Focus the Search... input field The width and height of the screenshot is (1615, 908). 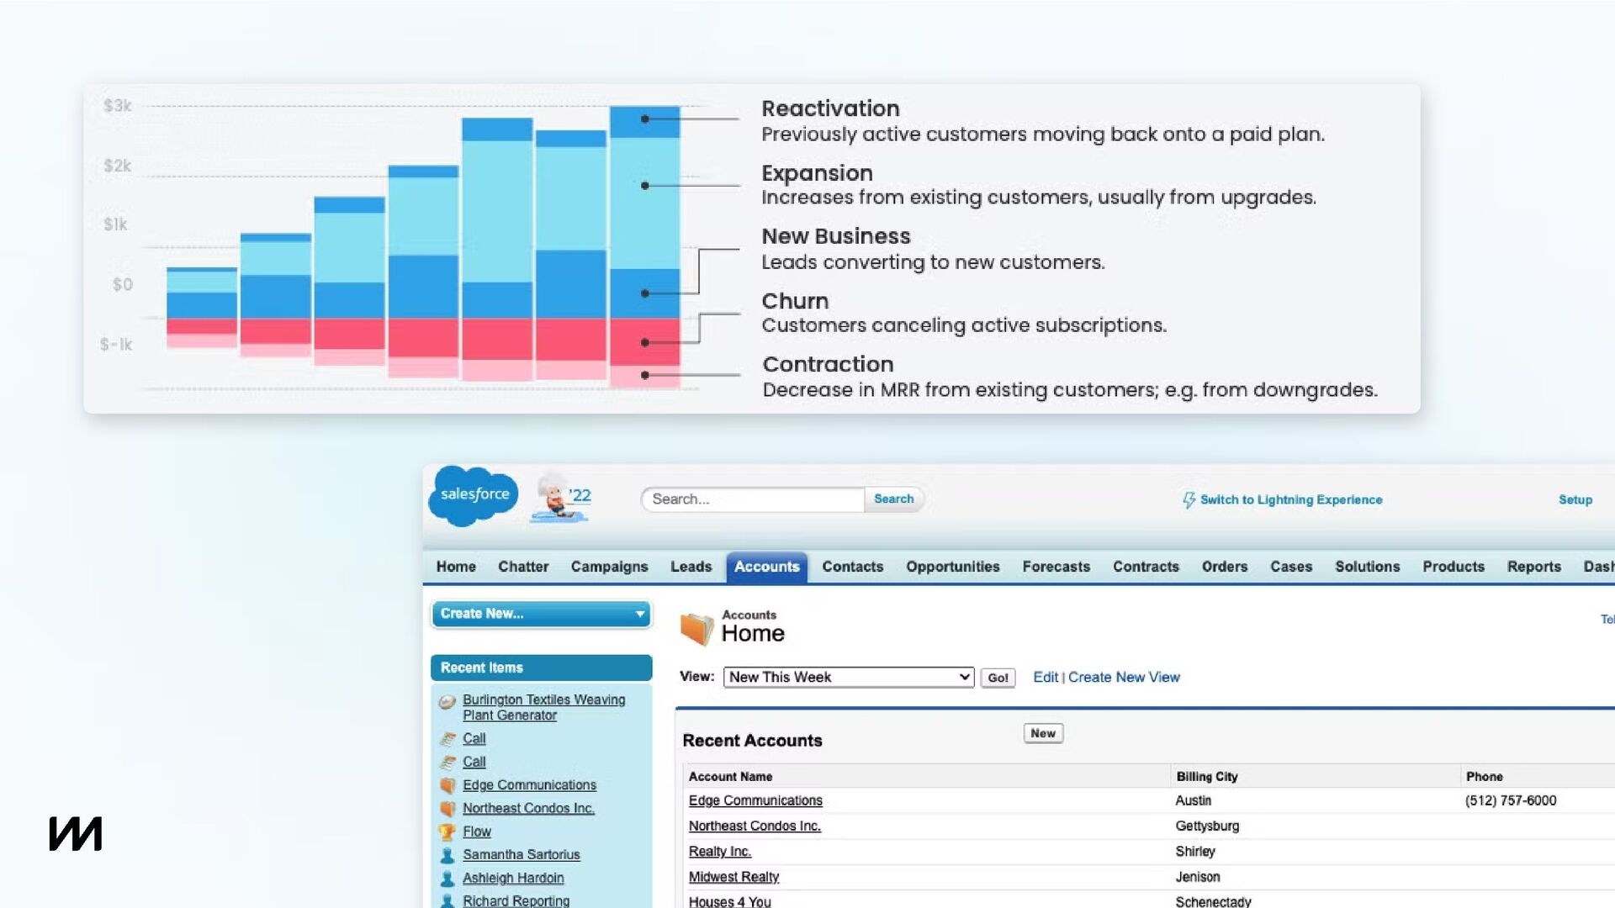tap(753, 499)
